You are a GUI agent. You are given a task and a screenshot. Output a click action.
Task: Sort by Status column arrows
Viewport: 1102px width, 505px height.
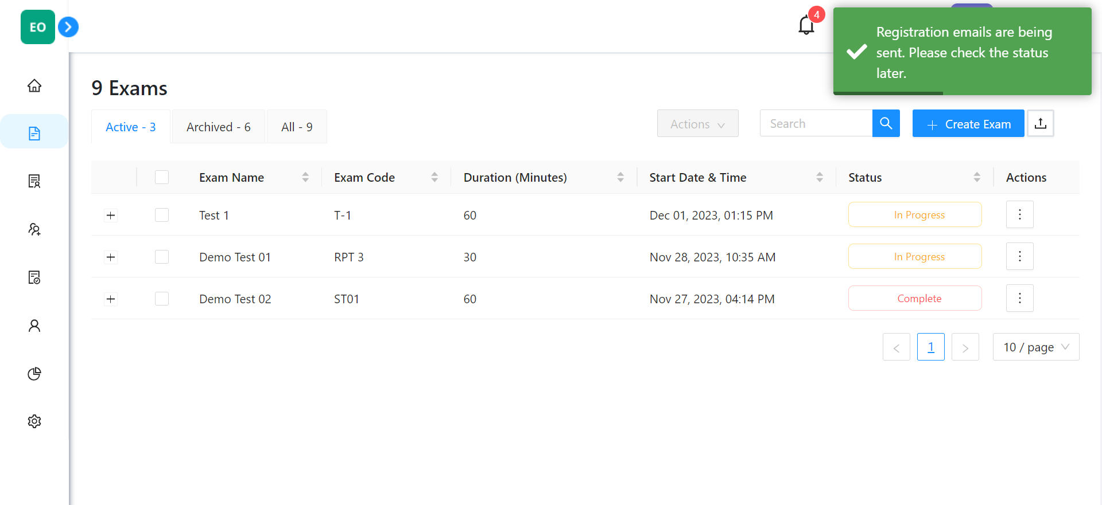pos(977,178)
